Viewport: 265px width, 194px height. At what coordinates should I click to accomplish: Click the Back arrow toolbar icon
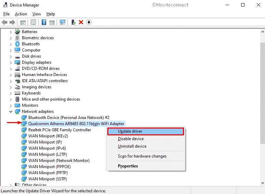pos(4,22)
